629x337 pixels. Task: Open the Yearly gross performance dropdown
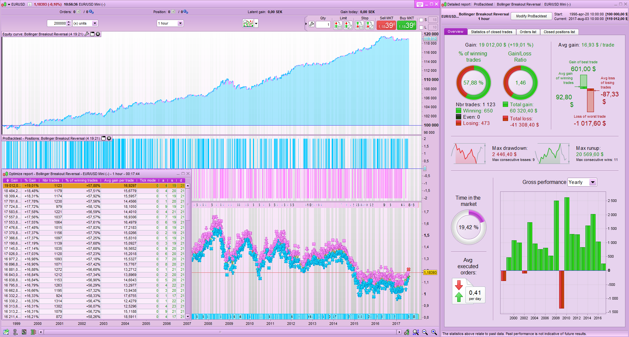tap(593, 182)
